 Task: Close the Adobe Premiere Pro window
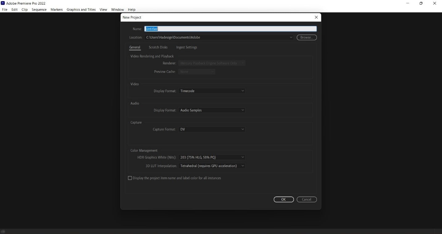click(435, 3)
